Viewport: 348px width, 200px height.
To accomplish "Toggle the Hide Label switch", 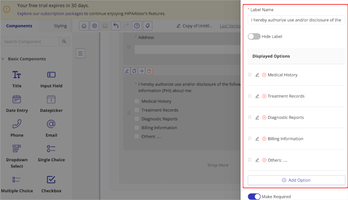I will coord(254,37).
